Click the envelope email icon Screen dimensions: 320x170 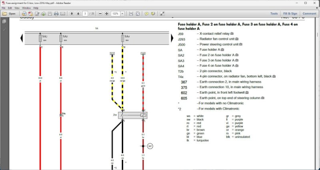click(63, 14)
